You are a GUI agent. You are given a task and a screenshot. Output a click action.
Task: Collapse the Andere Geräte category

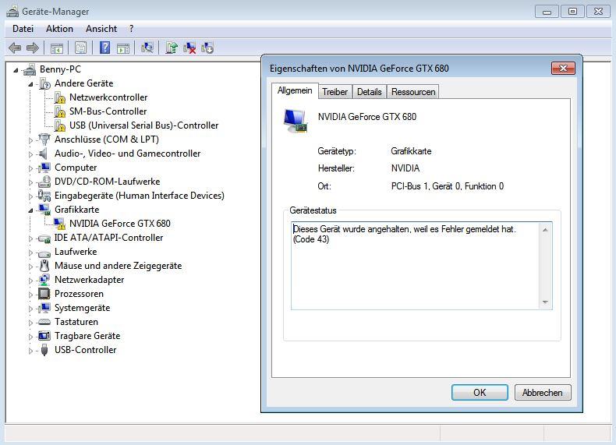pos(30,84)
